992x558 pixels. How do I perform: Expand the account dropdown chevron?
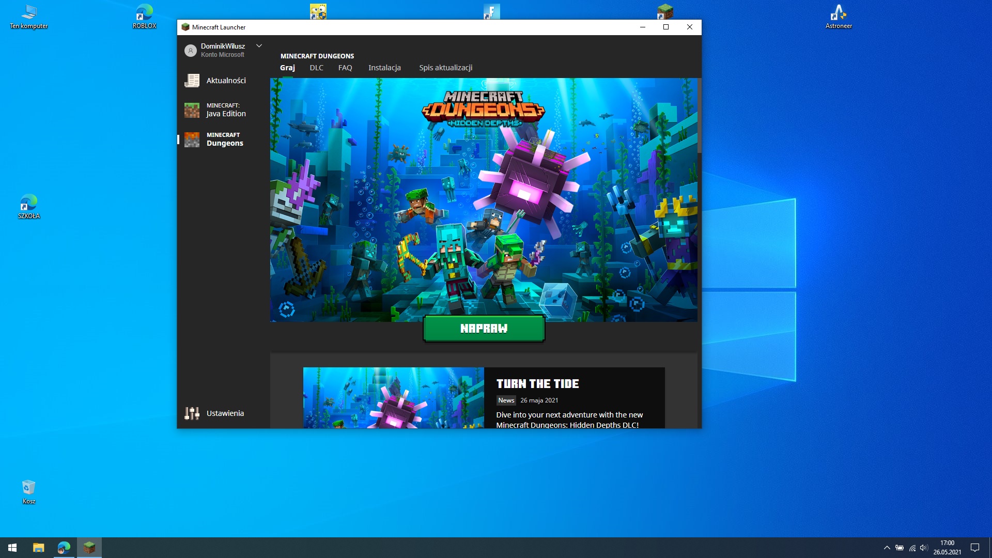pyautogui.click(x=259, y=46)
